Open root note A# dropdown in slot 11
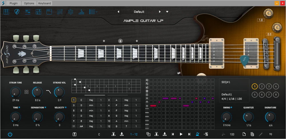The image size is (286, 139). click(81, 126)
